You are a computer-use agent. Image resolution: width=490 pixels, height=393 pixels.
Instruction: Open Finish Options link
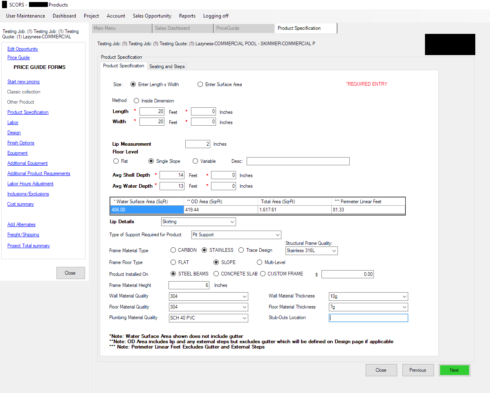point(21,143)
